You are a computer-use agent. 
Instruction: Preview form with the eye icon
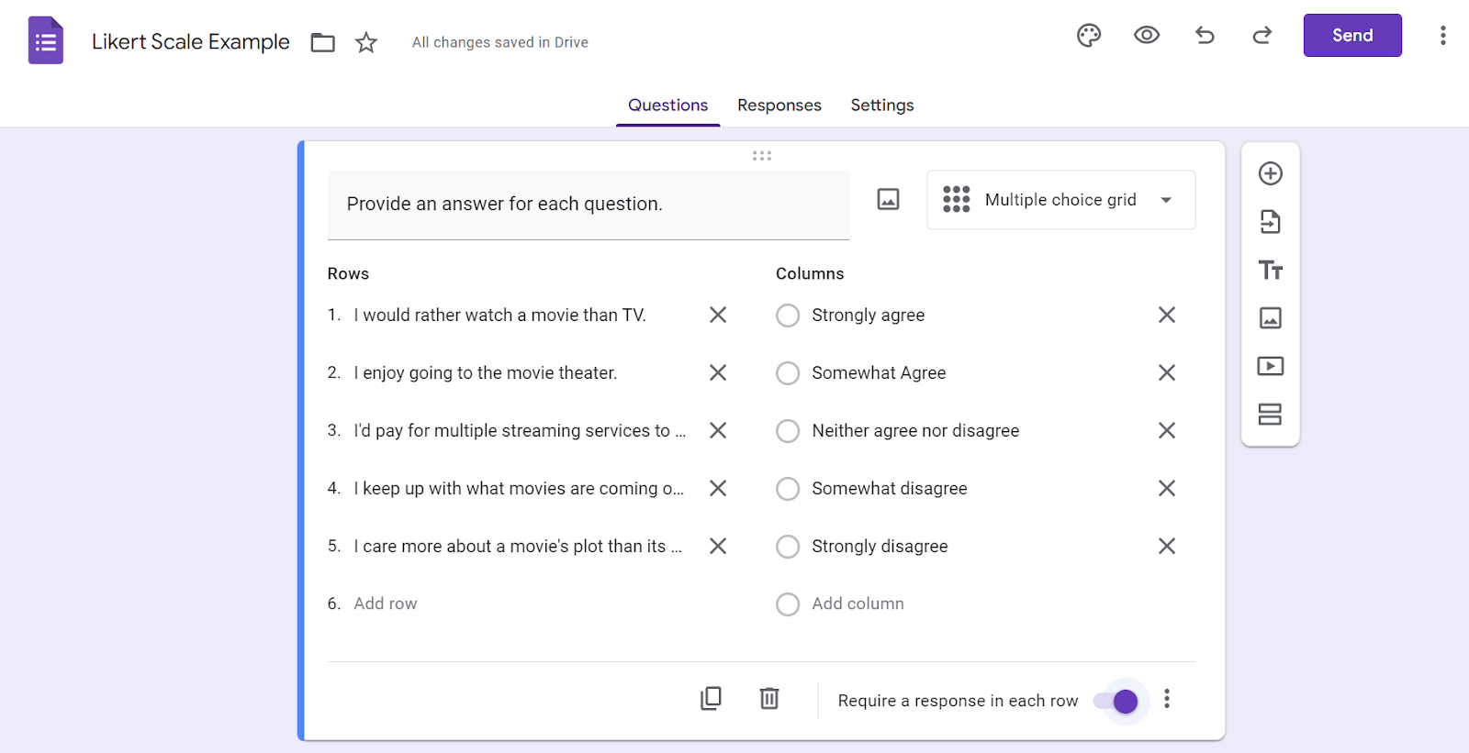[1146, 36]
